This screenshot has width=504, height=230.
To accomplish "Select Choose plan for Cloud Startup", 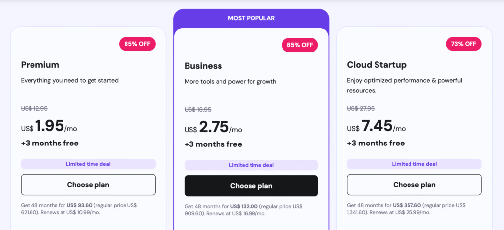I will (414, 185).
